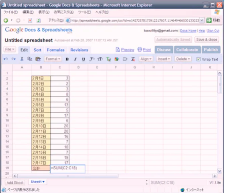Open the お気に入り(A) menu

click(64, 12)
